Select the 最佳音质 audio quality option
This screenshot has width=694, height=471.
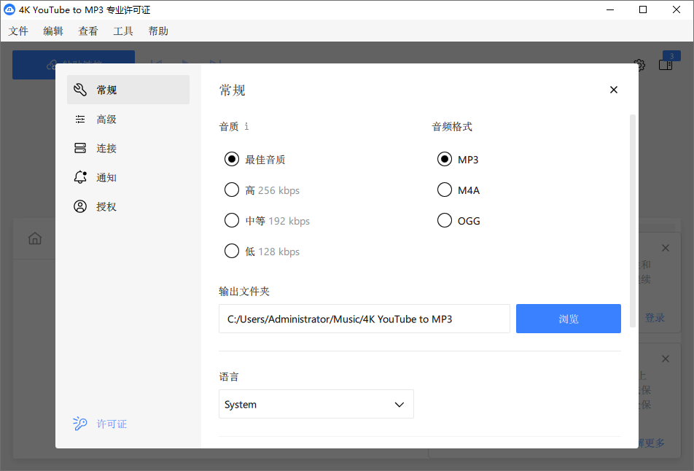coord(232,159)
